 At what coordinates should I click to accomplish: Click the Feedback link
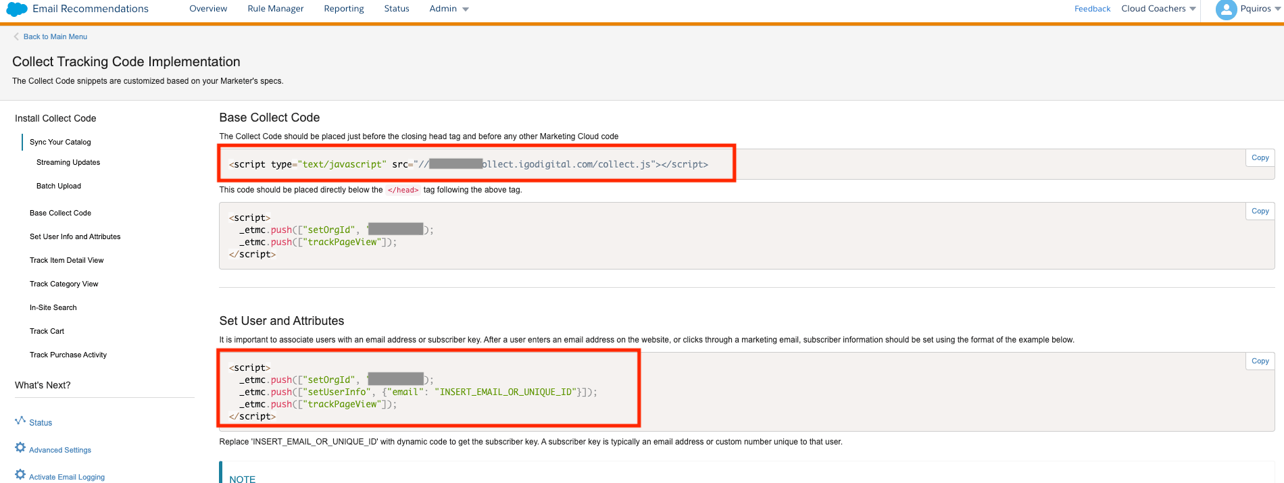(1092, 9)
